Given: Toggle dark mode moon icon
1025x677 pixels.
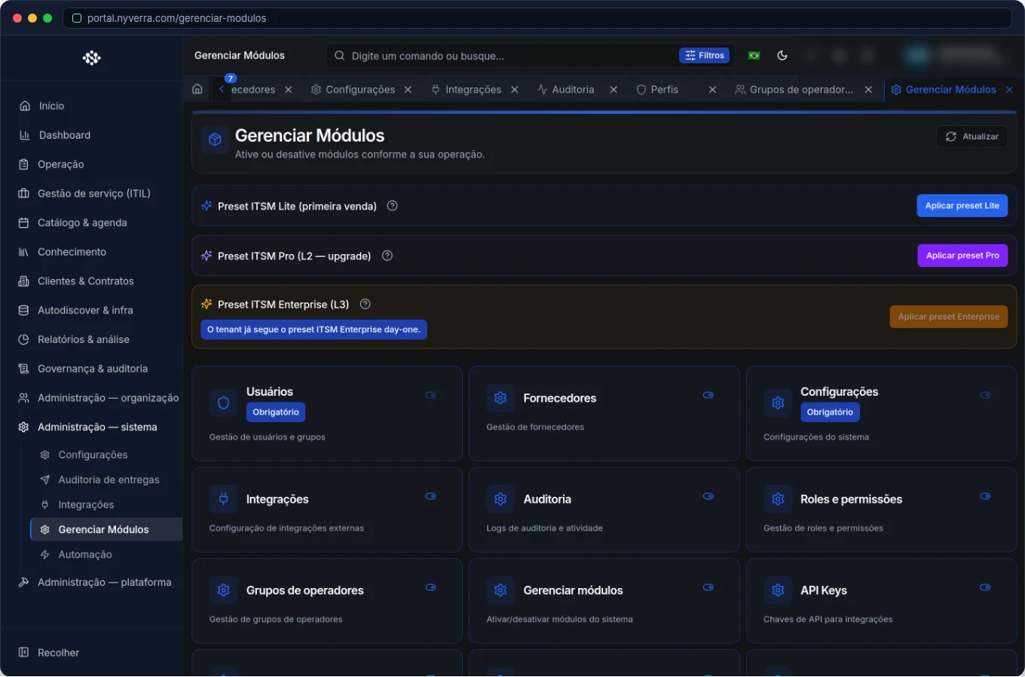Looking at the screenshot, I should pyautogui.click(x=782, y=56).
